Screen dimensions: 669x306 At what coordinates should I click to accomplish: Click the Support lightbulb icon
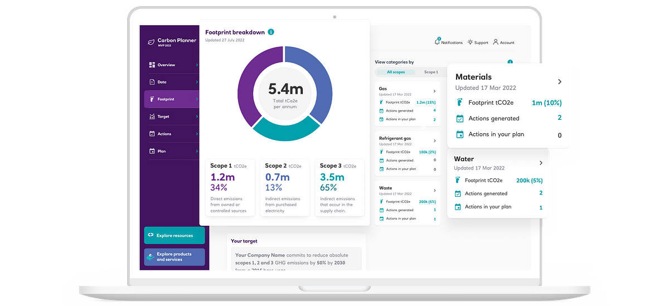[471, 42]
